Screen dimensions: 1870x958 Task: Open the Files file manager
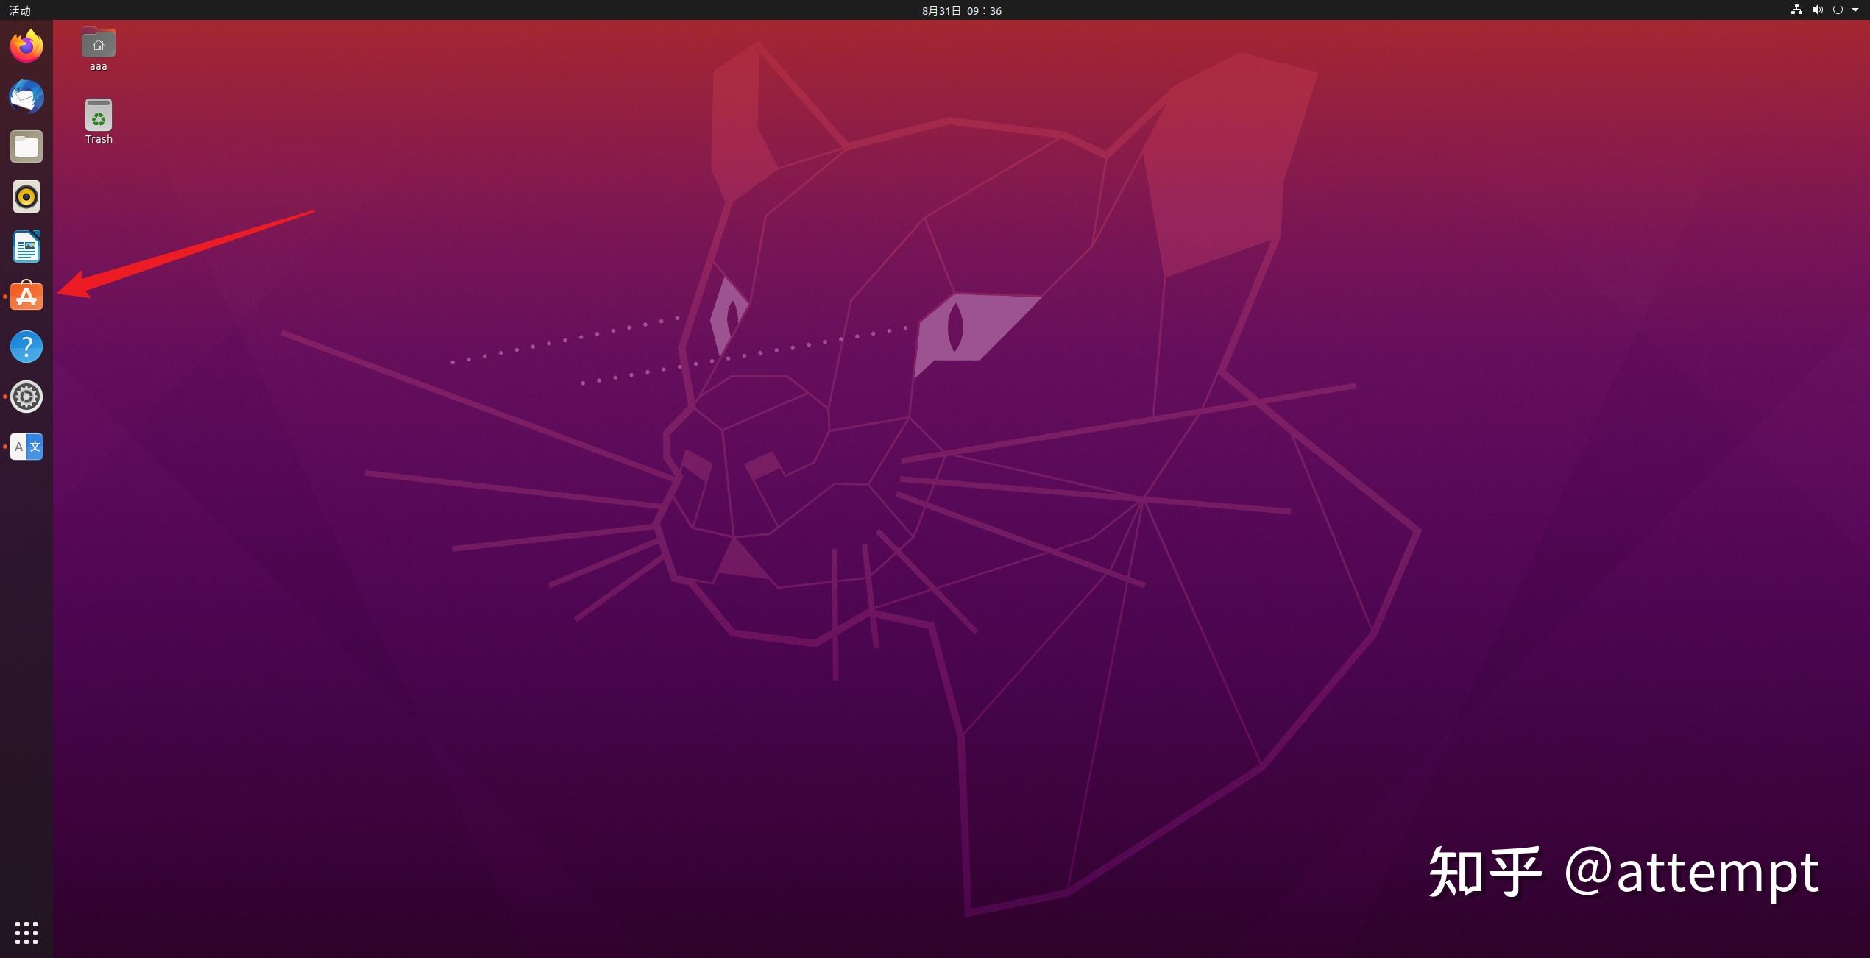[x=26, y=146]
